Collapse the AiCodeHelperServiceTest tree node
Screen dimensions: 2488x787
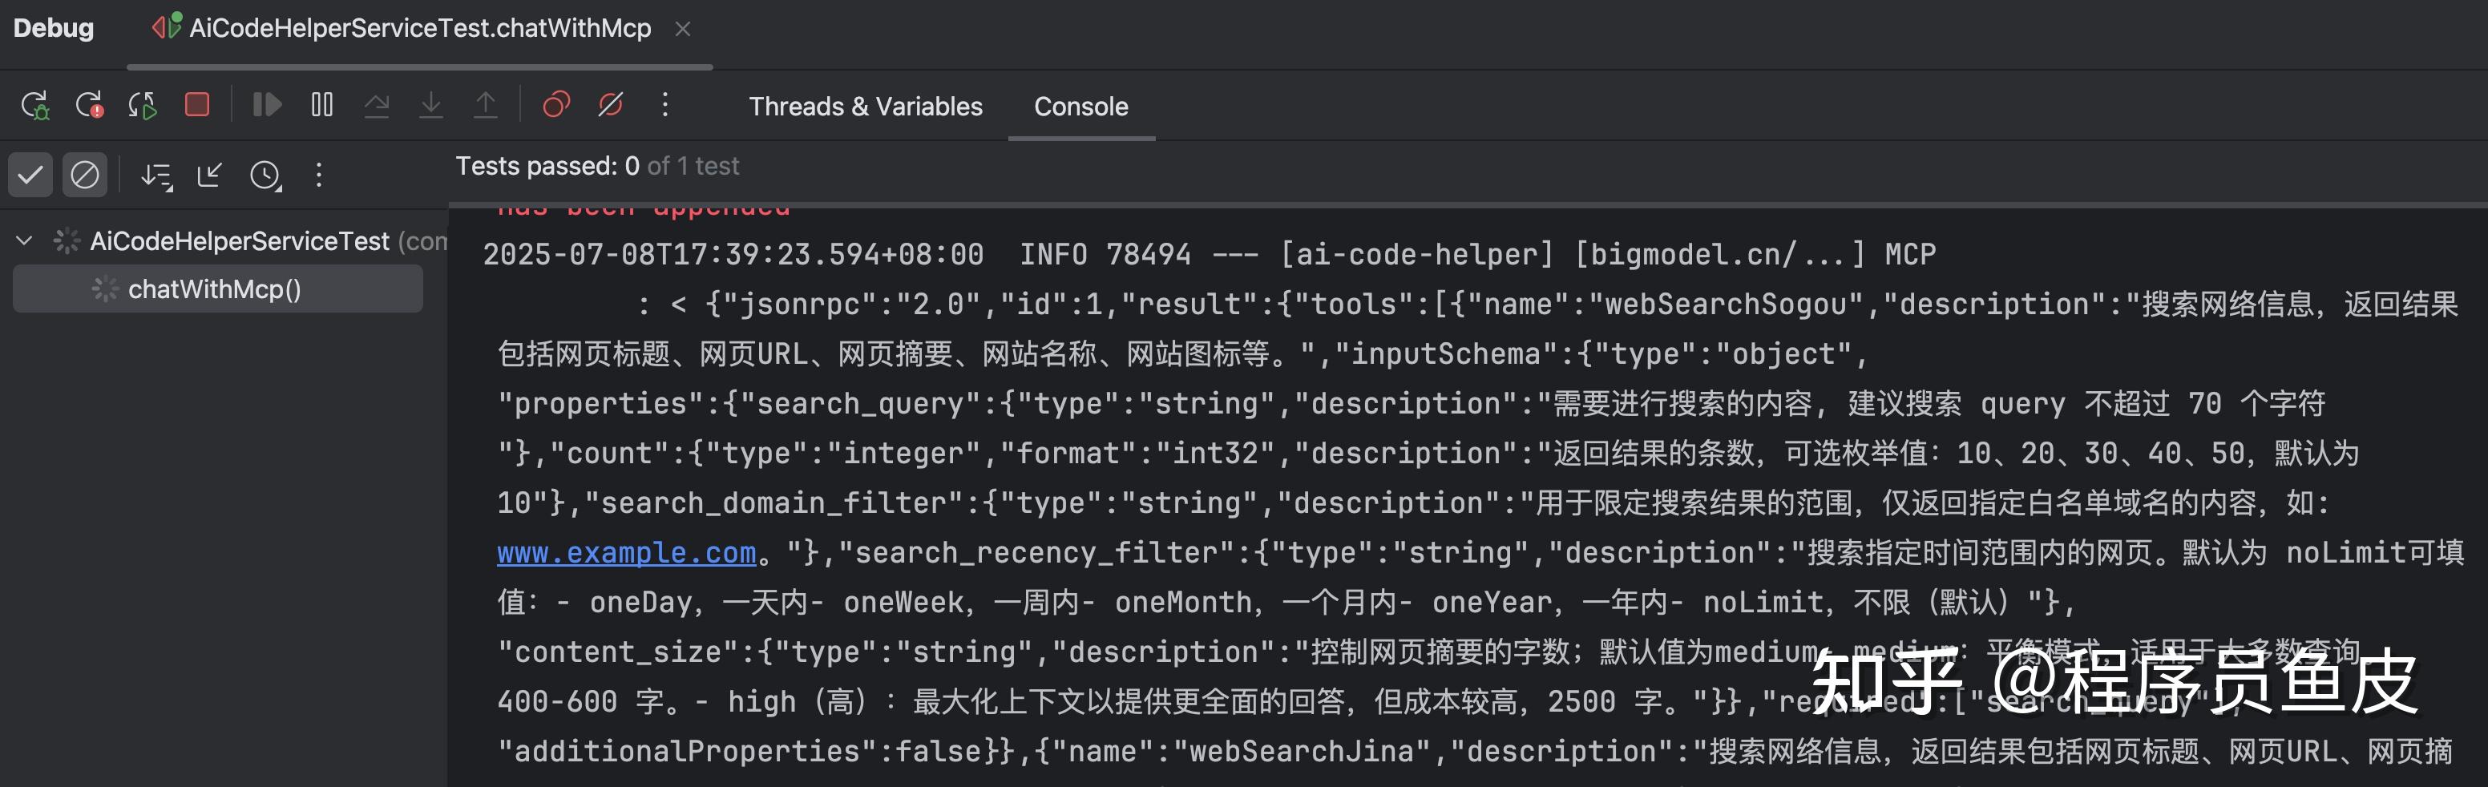[x=24, y=240]
